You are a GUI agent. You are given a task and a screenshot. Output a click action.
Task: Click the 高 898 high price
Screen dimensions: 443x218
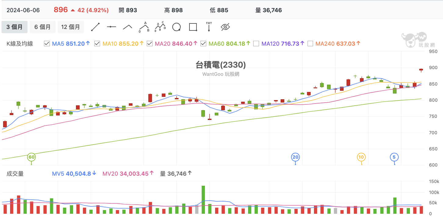coord(174,10)
